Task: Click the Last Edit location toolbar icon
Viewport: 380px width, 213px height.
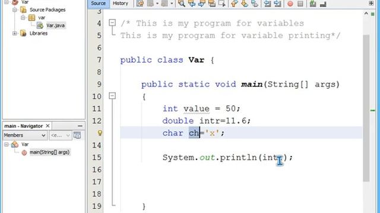Action: (140, 4)
